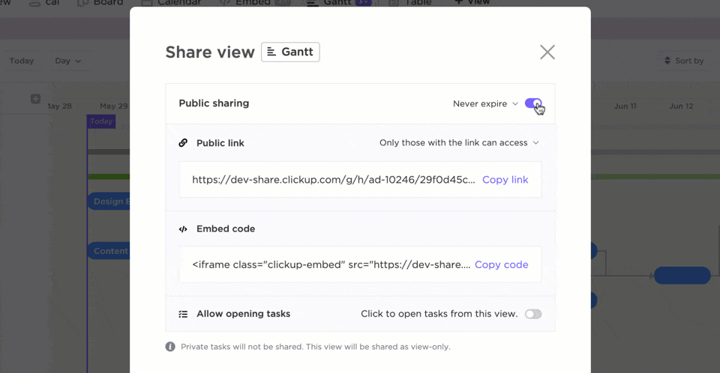Expand the link access permission dropdown
The width and height of the screenshot is (720, 373).
459,142
